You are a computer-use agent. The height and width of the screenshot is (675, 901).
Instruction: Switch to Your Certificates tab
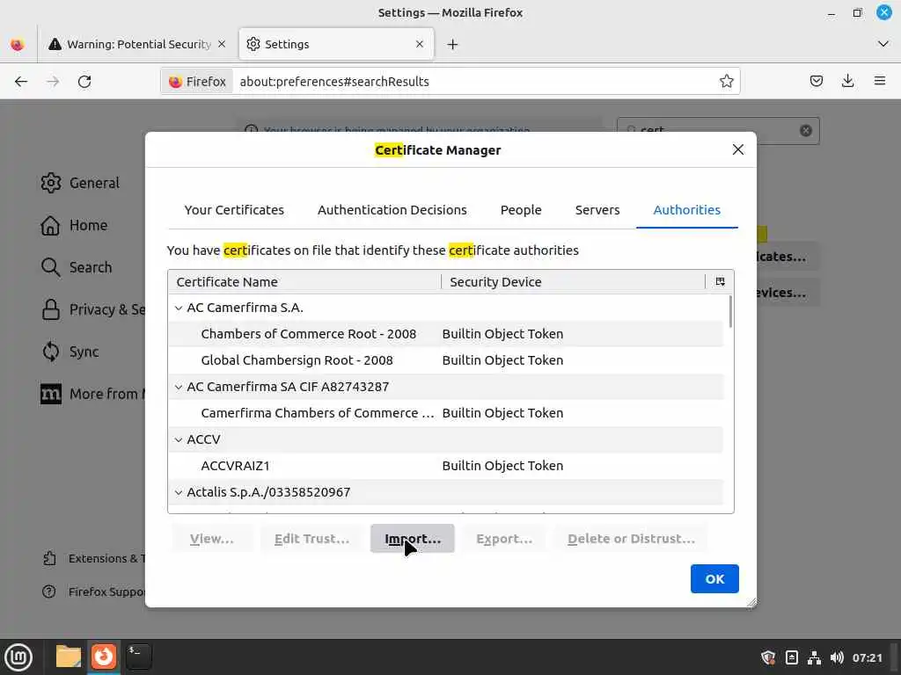(x=234, y=210)
